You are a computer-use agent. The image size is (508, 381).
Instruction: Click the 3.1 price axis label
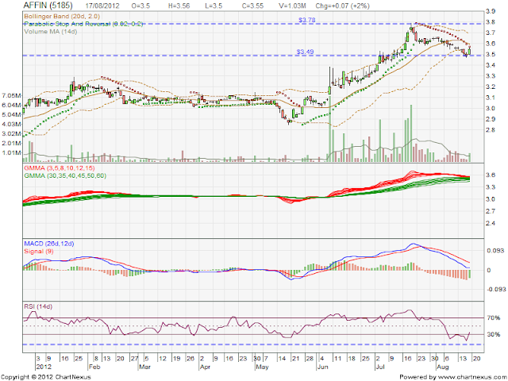(x=491, y=98)
